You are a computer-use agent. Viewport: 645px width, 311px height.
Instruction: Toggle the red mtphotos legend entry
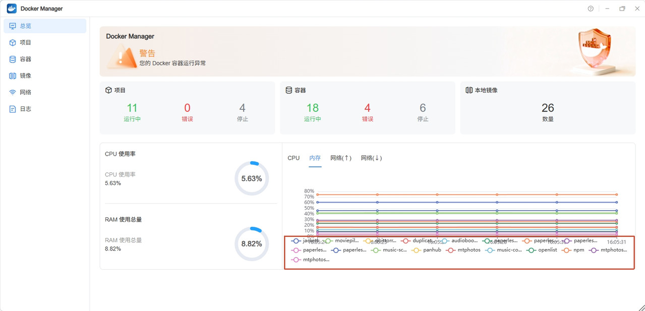(463, 250)
